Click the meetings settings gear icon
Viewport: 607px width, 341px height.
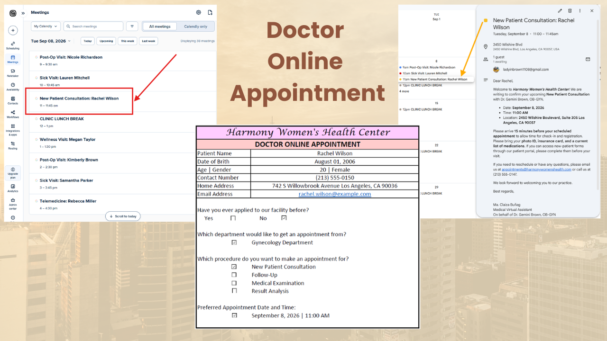(199, 12)
